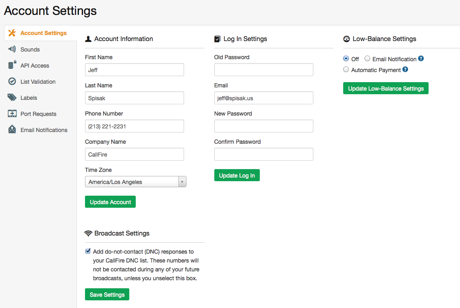Click the Port Requests icon in sidebar
This screenshot has height=308, width=460.
pyautogui.click(x=12, y=114)
